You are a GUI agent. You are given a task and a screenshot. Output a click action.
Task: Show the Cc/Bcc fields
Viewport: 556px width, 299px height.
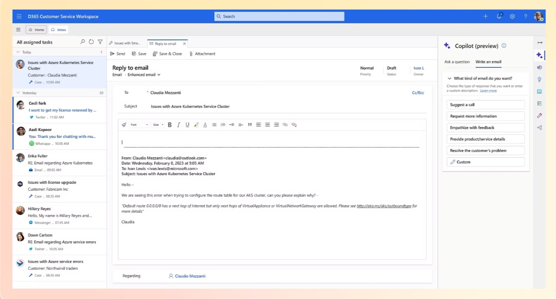[418, 93]
